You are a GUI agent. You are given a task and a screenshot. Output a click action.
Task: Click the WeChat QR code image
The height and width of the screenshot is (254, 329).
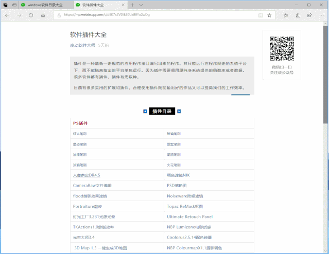282,49
